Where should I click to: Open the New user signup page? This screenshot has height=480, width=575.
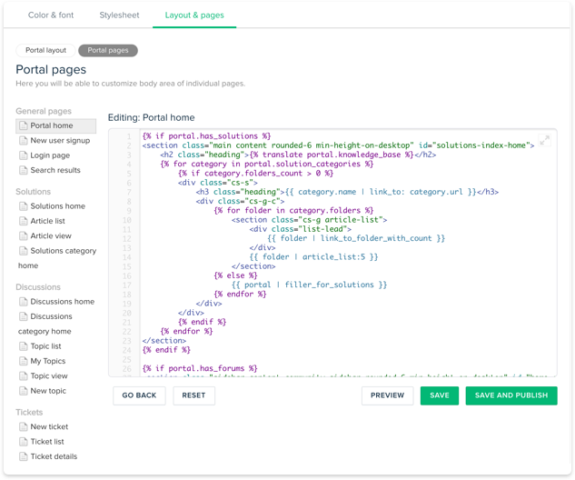tap(60, 141)
